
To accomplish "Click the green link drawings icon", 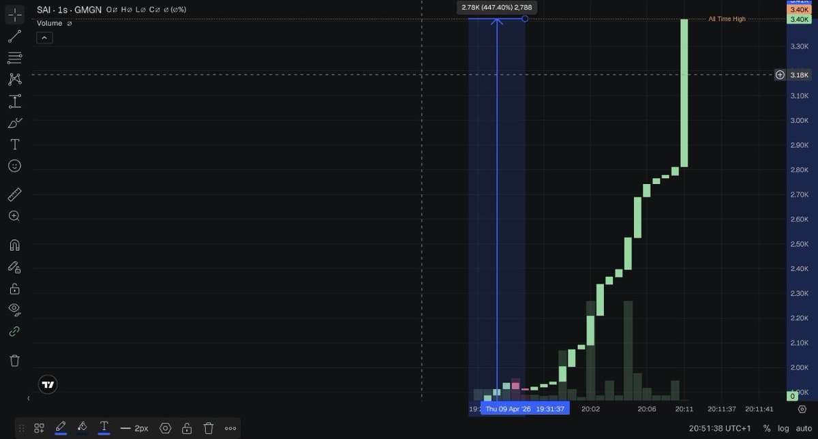I will pos(15,331).
